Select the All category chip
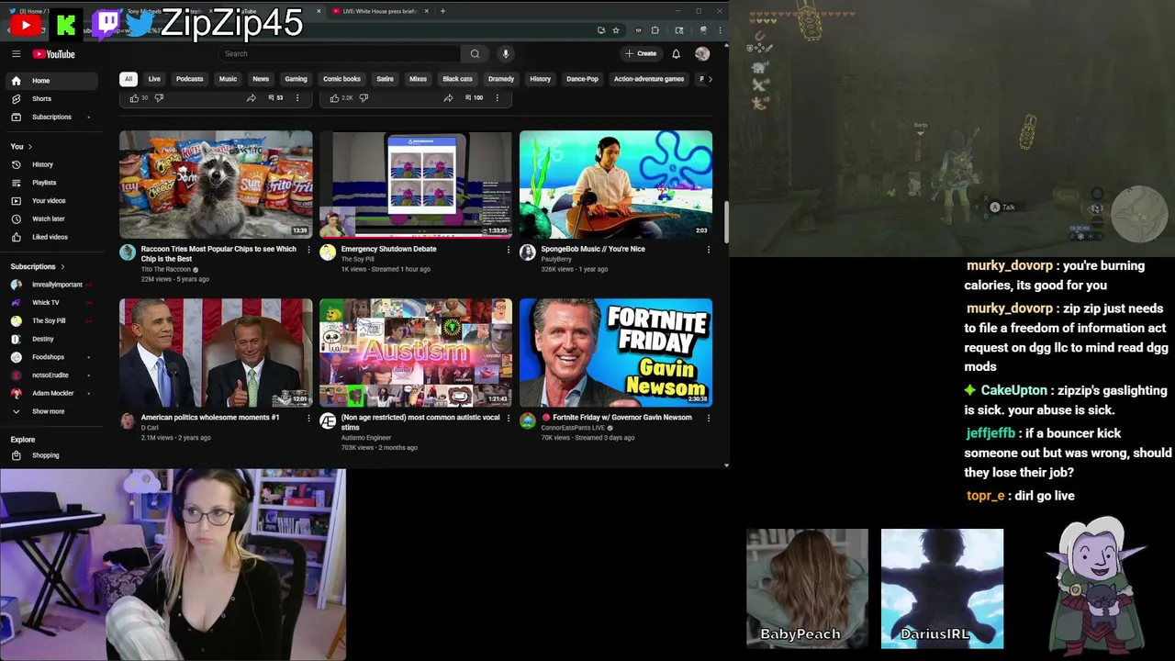The image size is (1175, 661). [129, 79]
